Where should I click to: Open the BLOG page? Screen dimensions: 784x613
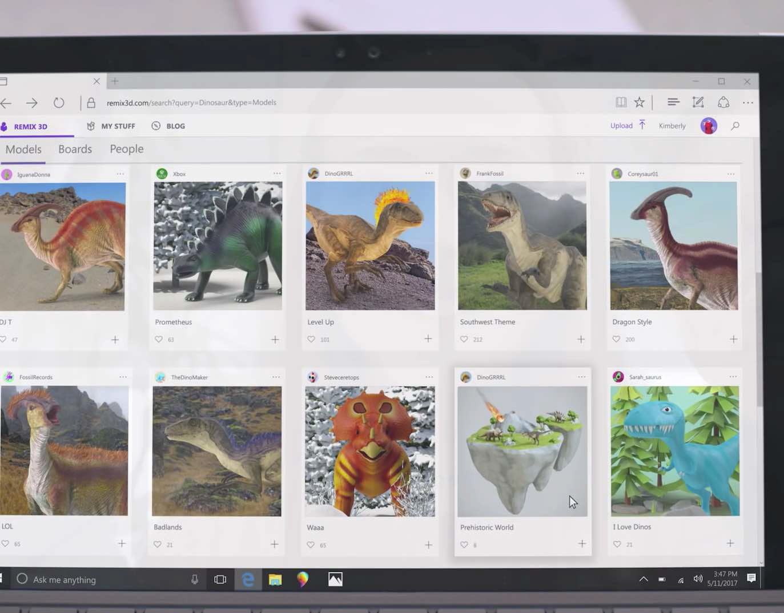point(168,126)
